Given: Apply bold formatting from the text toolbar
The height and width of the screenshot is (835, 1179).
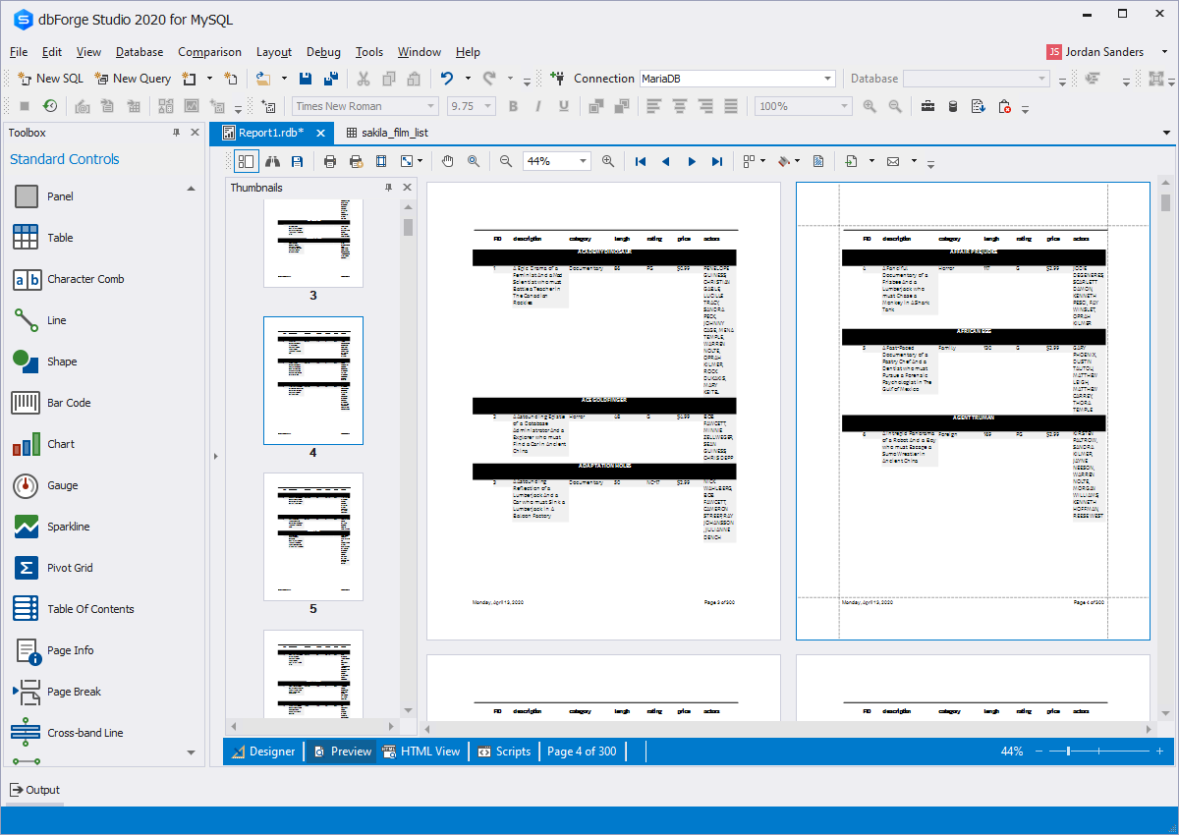Looking at the screenshot, I should click(x=513, y=106).
